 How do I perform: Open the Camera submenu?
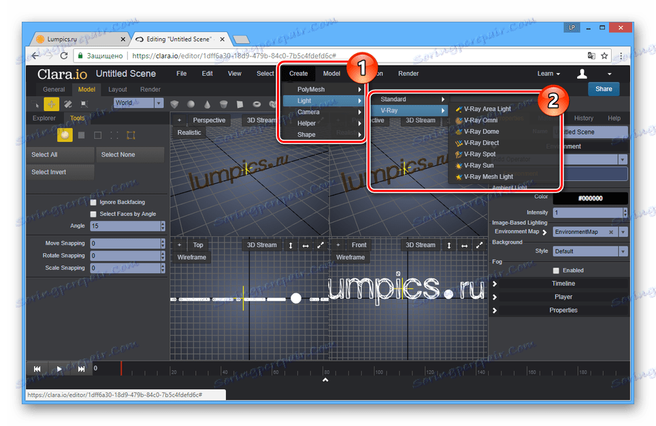click(x=323, y=112)
